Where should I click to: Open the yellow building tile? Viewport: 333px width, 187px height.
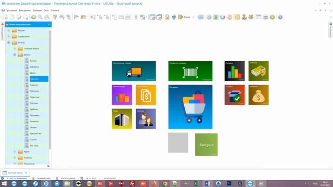tap(122, 119)
